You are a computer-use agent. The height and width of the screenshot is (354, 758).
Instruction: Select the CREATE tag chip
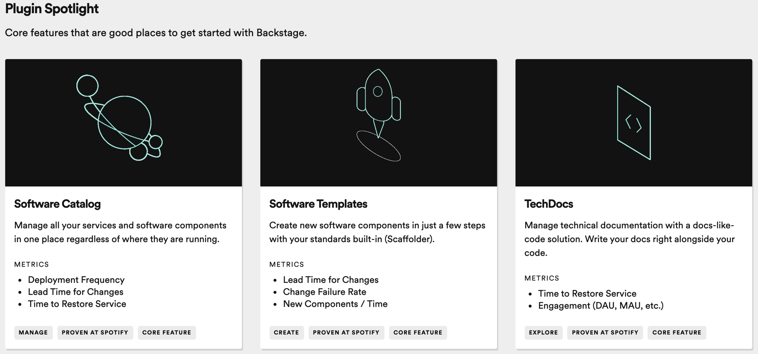286,332
